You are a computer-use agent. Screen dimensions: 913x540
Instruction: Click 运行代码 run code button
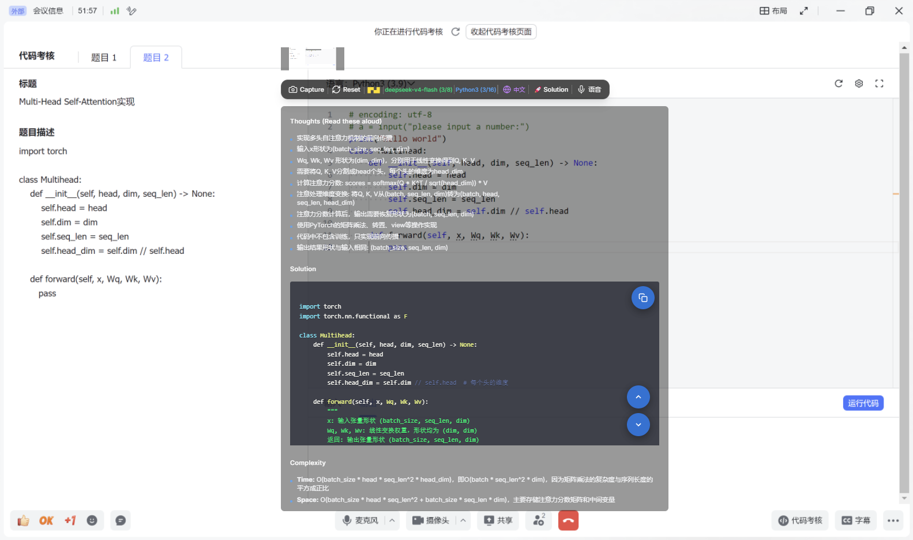point(863,403)
